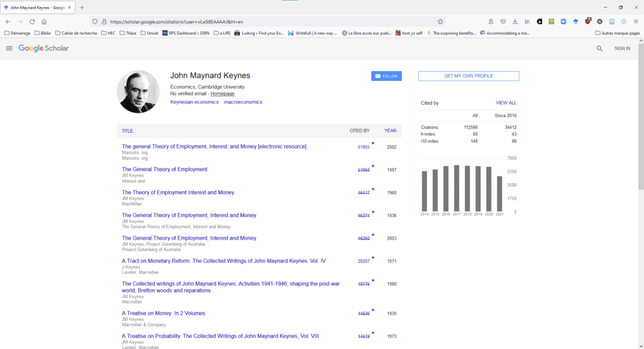This screenshot has height=349, width=644.
Task: Sort publications by the YEAR column
Action: click(390, 131)
